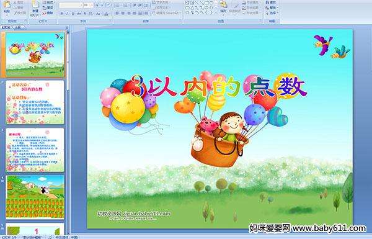
Task: Click the New Slide icon
Action: 35,5
